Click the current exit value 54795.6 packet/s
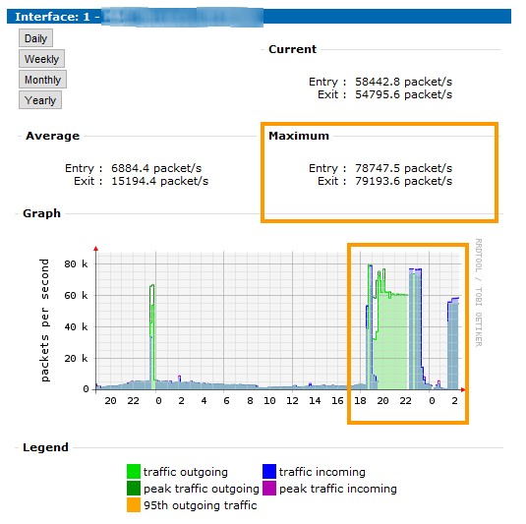 (403, 94)
